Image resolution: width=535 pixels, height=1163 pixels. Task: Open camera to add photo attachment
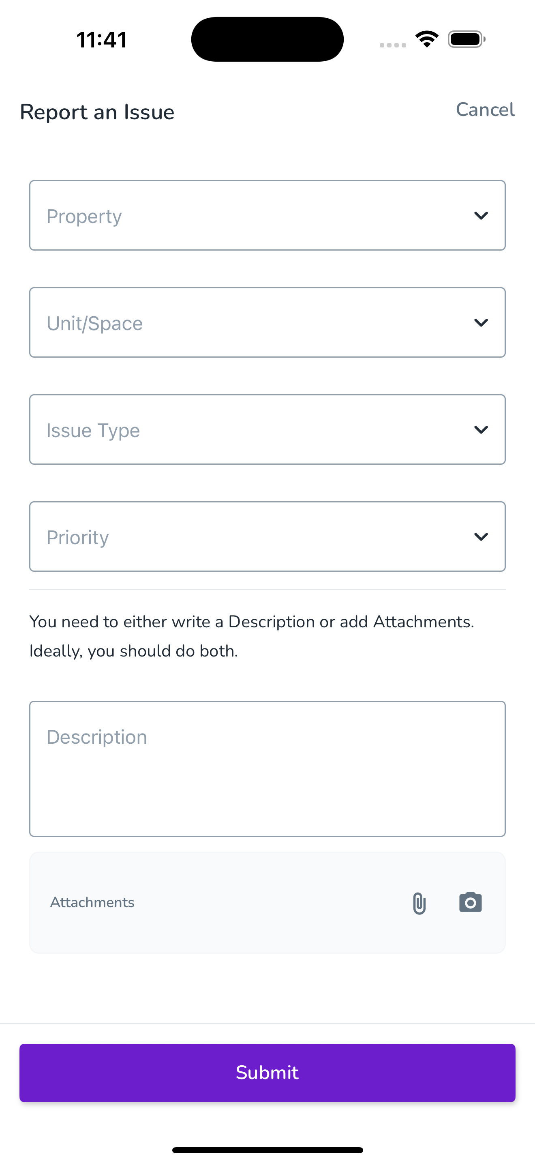pyautogui.click(x=471, y=902)
